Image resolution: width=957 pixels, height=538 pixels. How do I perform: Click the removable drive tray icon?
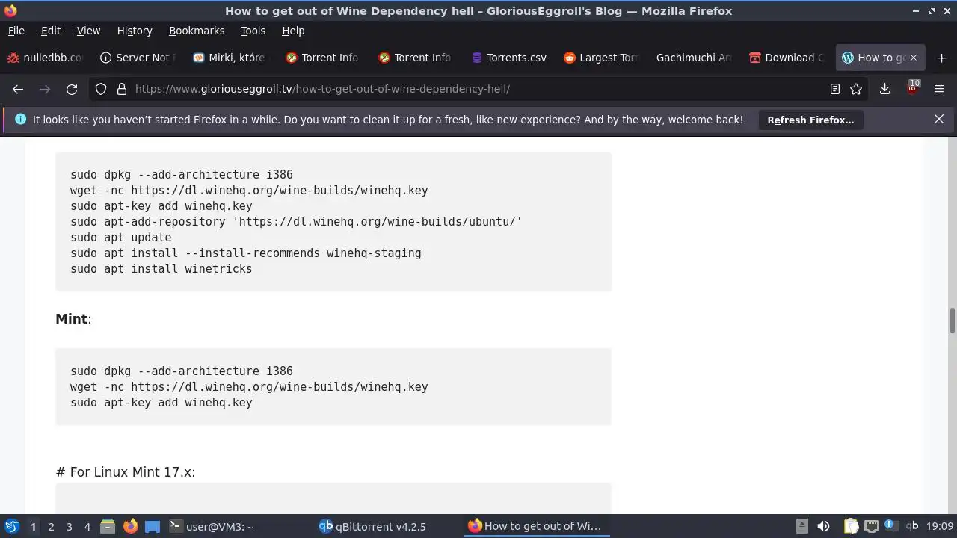point(802,526)
